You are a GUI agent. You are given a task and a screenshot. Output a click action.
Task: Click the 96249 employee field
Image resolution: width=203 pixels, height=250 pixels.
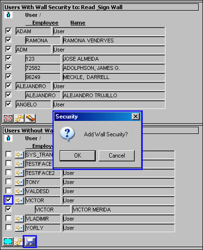43,77
